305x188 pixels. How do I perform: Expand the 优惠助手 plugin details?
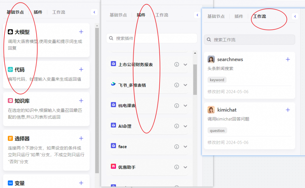pyautogui.click(x=186, y=167)
